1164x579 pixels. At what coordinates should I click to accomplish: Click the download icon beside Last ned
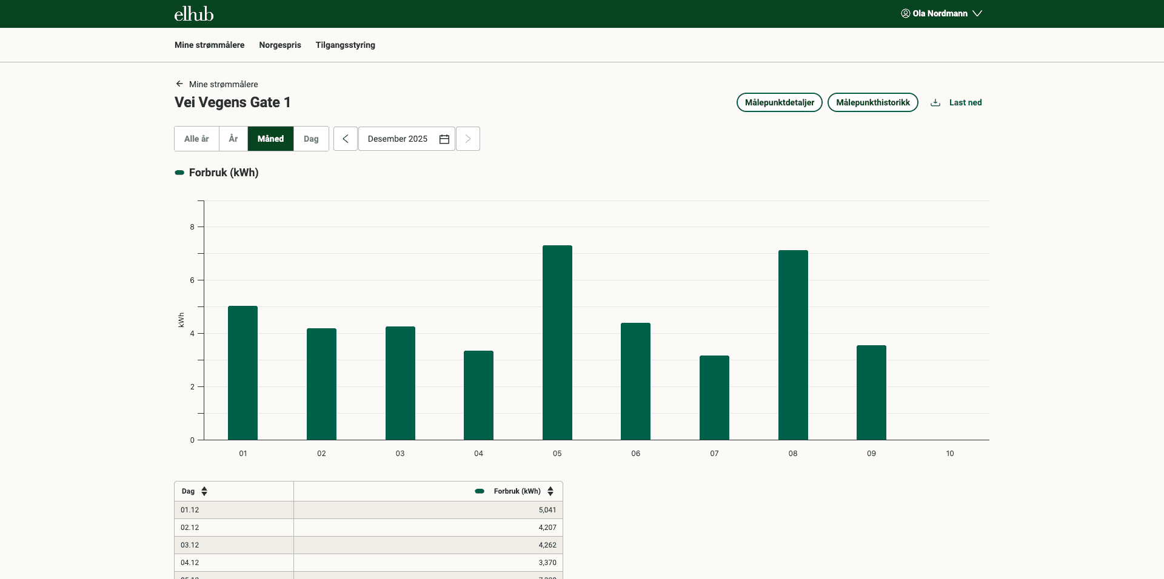[935, 102]
